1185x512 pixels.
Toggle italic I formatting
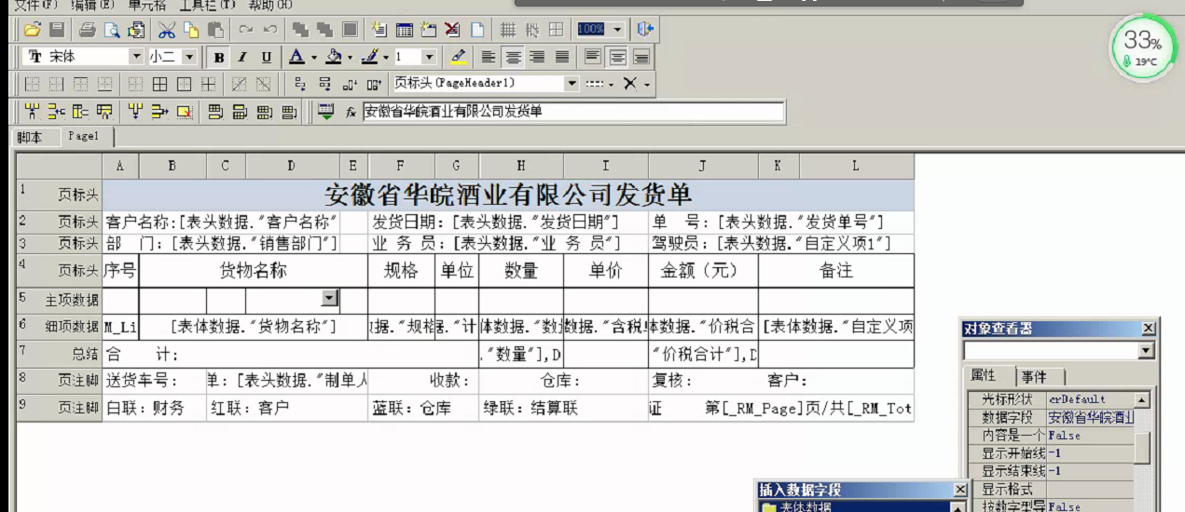tap(242, 57)
